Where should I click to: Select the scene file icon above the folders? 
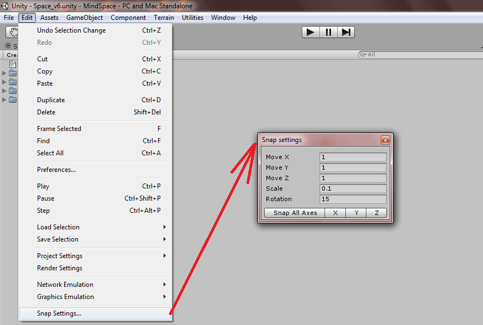click(x=12, y=64)
